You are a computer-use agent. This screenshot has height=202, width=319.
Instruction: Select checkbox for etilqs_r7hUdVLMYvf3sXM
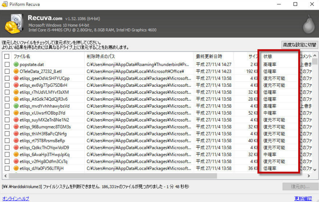pos(7,92)
